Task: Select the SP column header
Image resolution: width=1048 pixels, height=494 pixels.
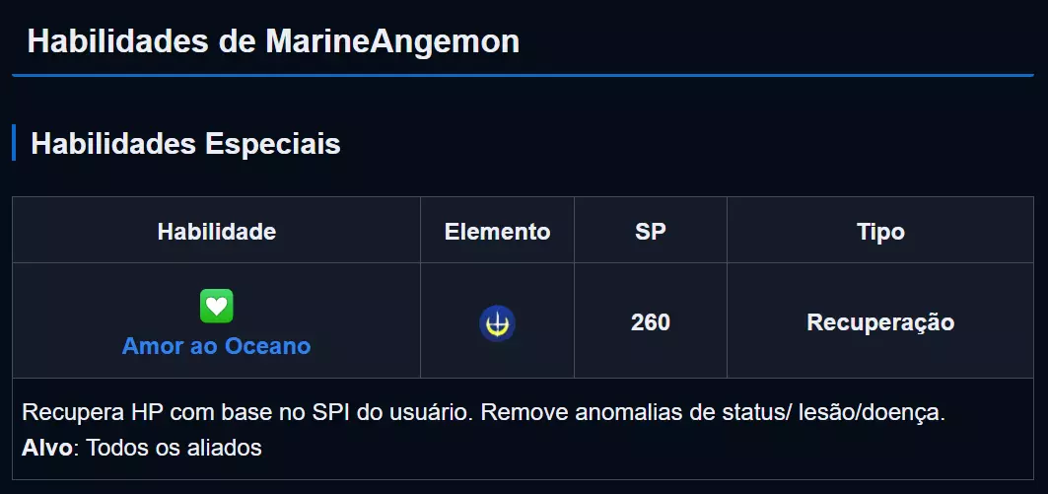Action: coord(650,232)
